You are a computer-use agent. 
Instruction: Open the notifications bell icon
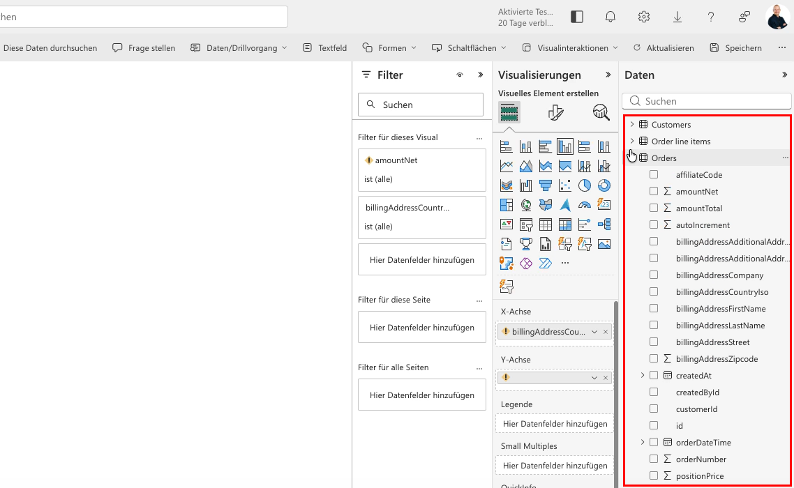click(611, 17)
